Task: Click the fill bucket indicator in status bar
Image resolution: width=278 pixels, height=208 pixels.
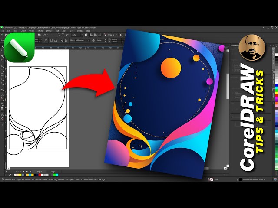Action: point(208,179)
